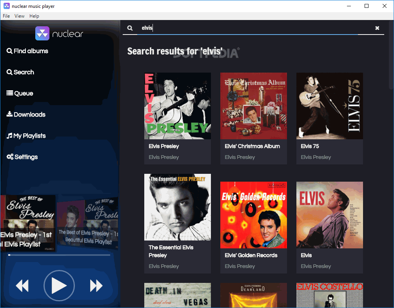The image size is (394, 308).
Task: Click the 'Elvis' Christmas Album' title text
Action: click(x=252, y=146)
